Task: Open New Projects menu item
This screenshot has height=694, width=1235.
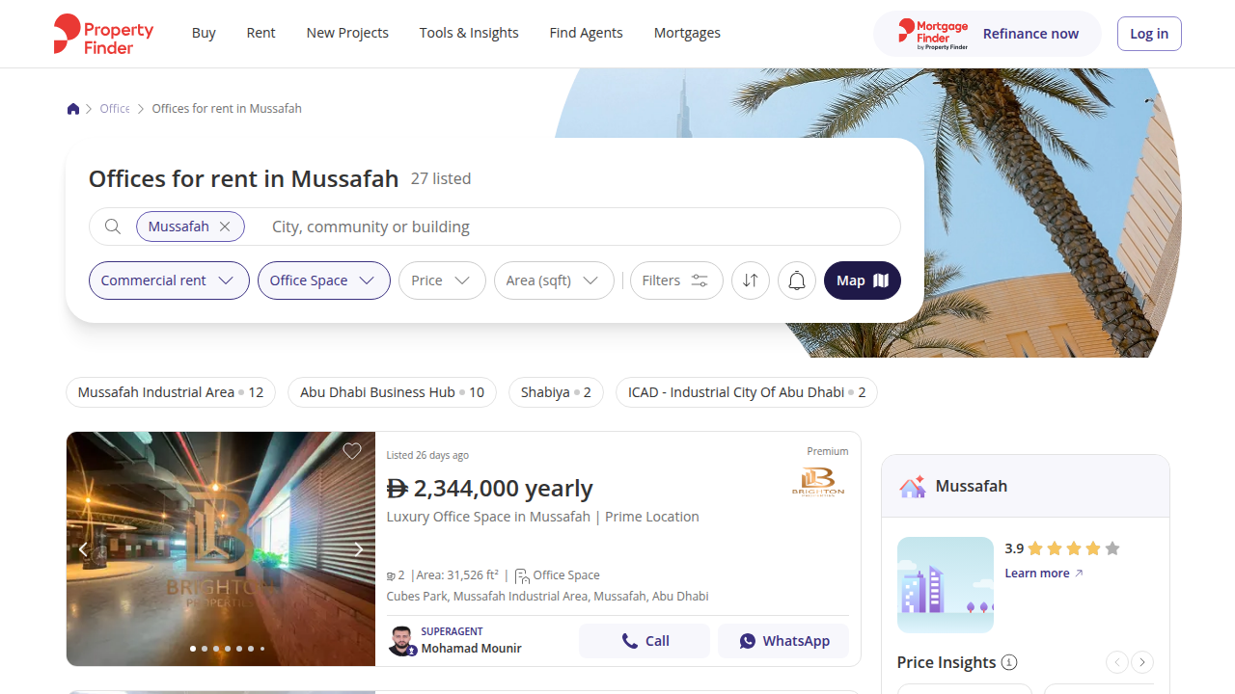Action: point(347,33)
